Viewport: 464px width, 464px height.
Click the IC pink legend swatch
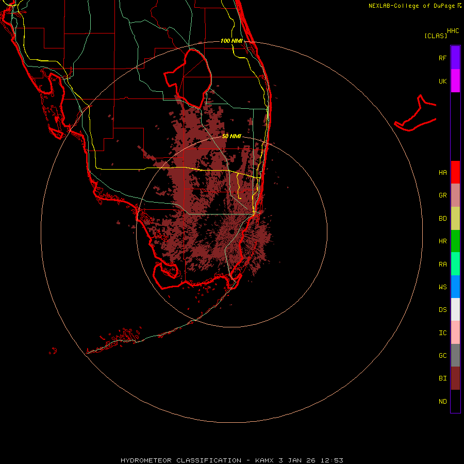[x=455, y=333]
